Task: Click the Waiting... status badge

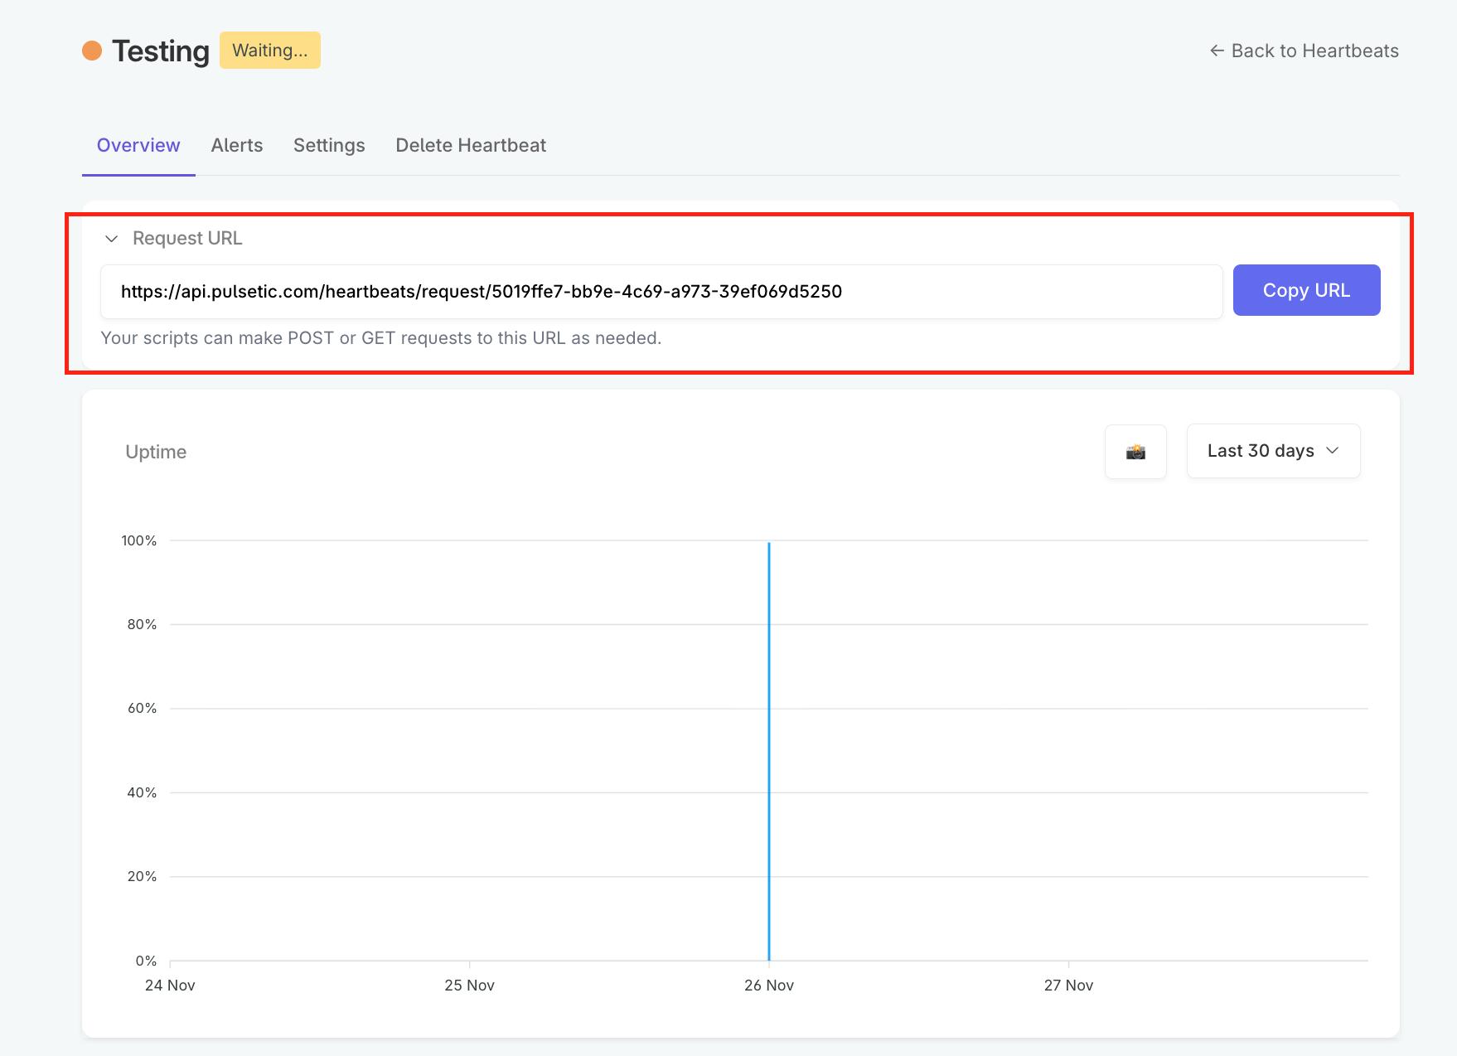Action: pyautogui.click(x=270, y=51)
